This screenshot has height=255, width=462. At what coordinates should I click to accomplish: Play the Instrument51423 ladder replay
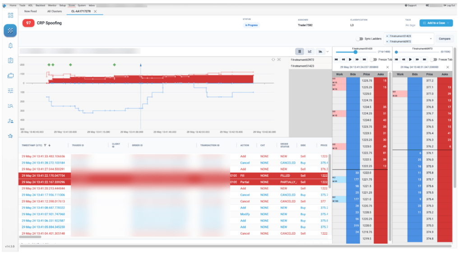[350, 60]
